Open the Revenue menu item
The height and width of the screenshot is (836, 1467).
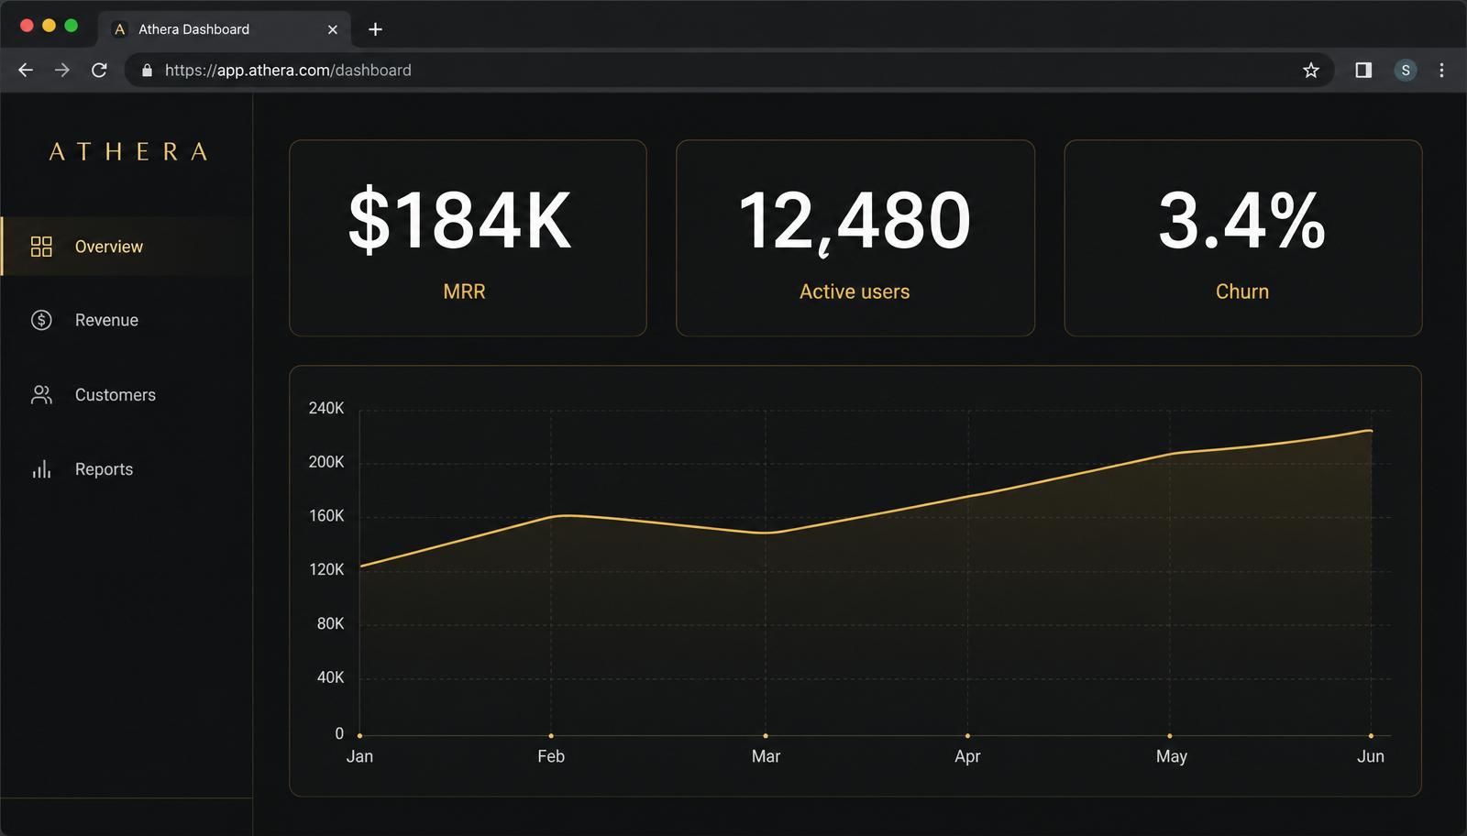127,320
